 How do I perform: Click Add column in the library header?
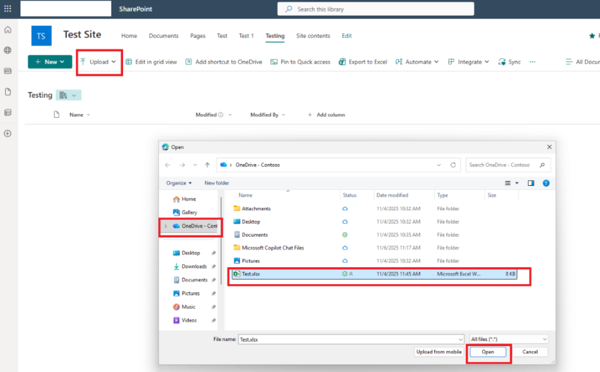pyautogui.click(x=326, y=115)
